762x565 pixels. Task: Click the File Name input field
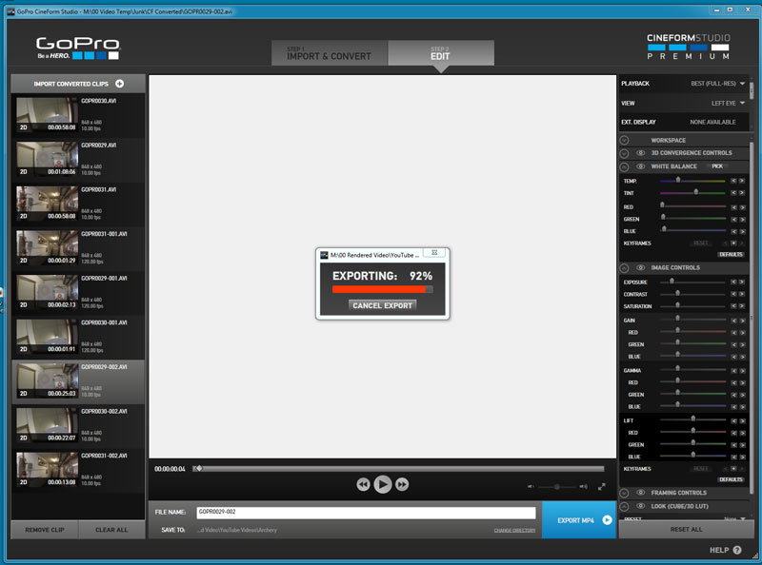(x=366, y=513)
